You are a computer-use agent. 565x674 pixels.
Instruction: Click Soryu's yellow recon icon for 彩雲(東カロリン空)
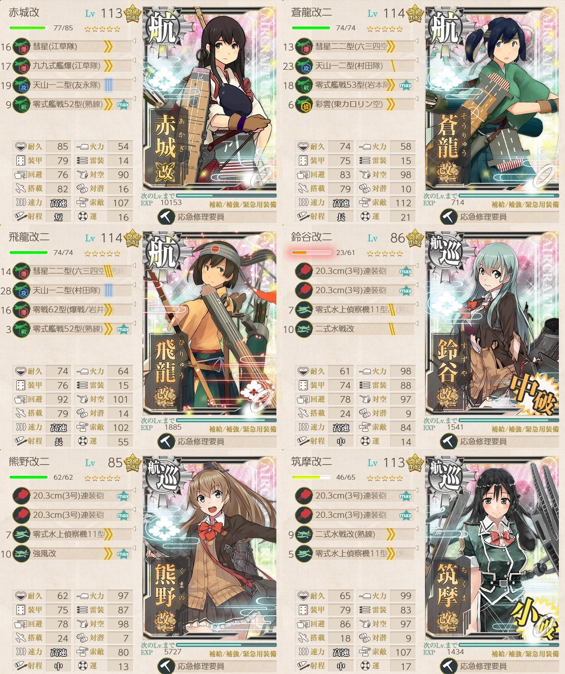[x=304, y=105]
